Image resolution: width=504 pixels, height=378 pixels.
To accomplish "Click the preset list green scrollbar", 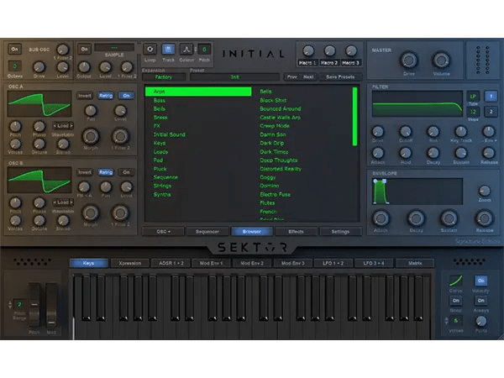I will pyautogui.click(x=354, y=117).
